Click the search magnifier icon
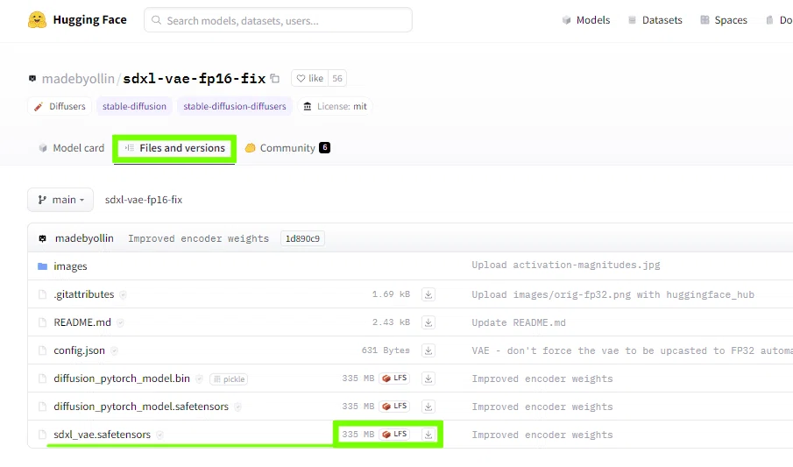 point(156,20)
